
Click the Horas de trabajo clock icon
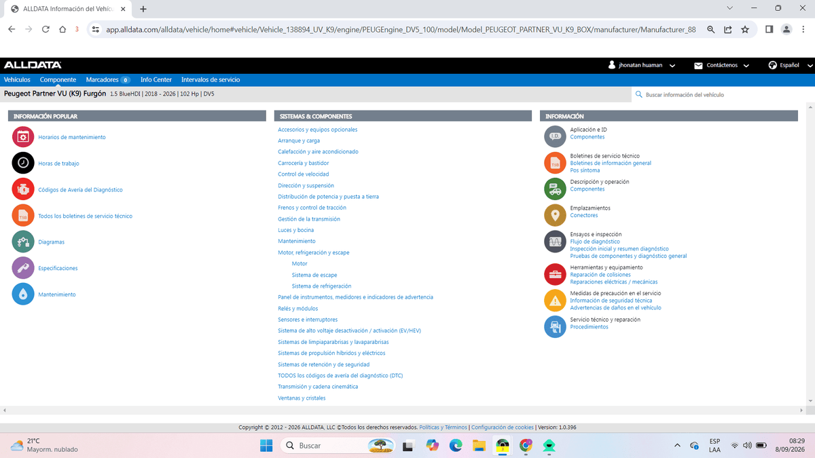(x=23, y=164)
